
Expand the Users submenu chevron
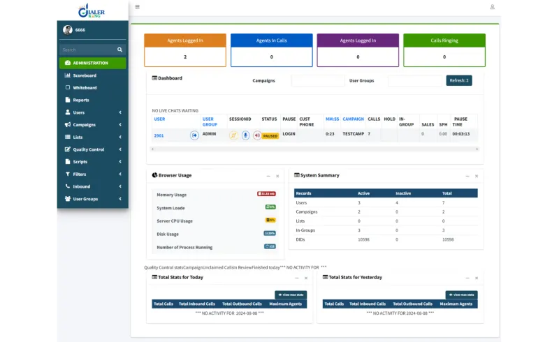(120, 112)
